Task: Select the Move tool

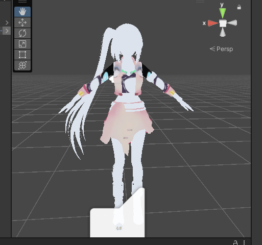Action: [22, 22]
